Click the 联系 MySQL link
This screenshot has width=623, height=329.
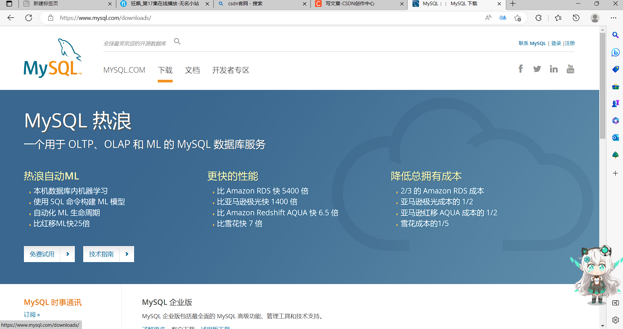pos(532,43)
